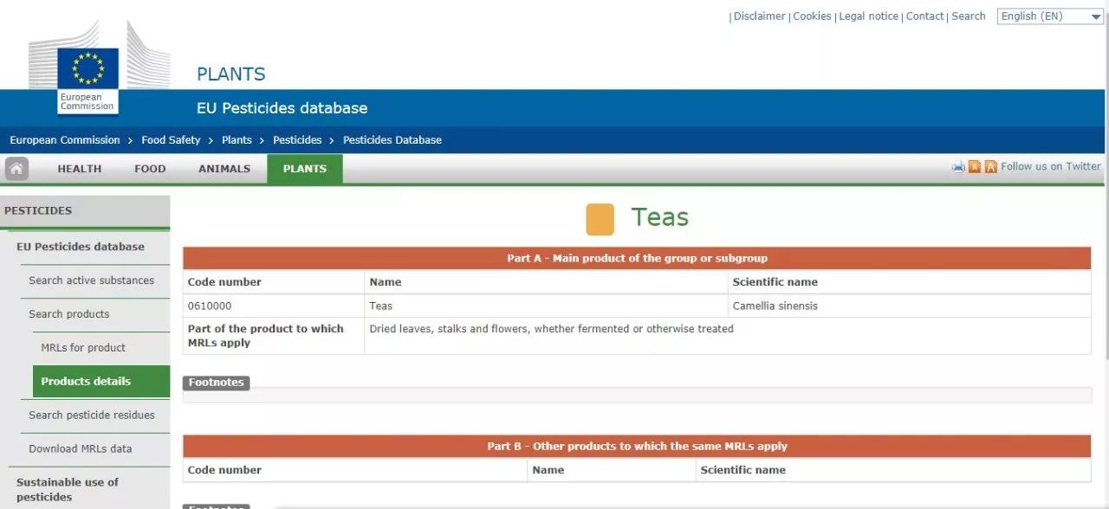Open the English (EN) language dropdown
The image size is (1109, 509).
(1050, 16)
